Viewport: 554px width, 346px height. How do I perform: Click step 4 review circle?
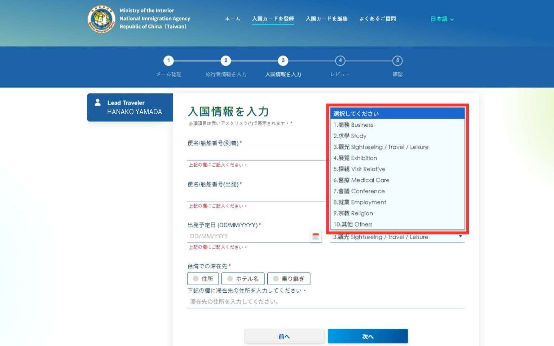tap(340, 60)
